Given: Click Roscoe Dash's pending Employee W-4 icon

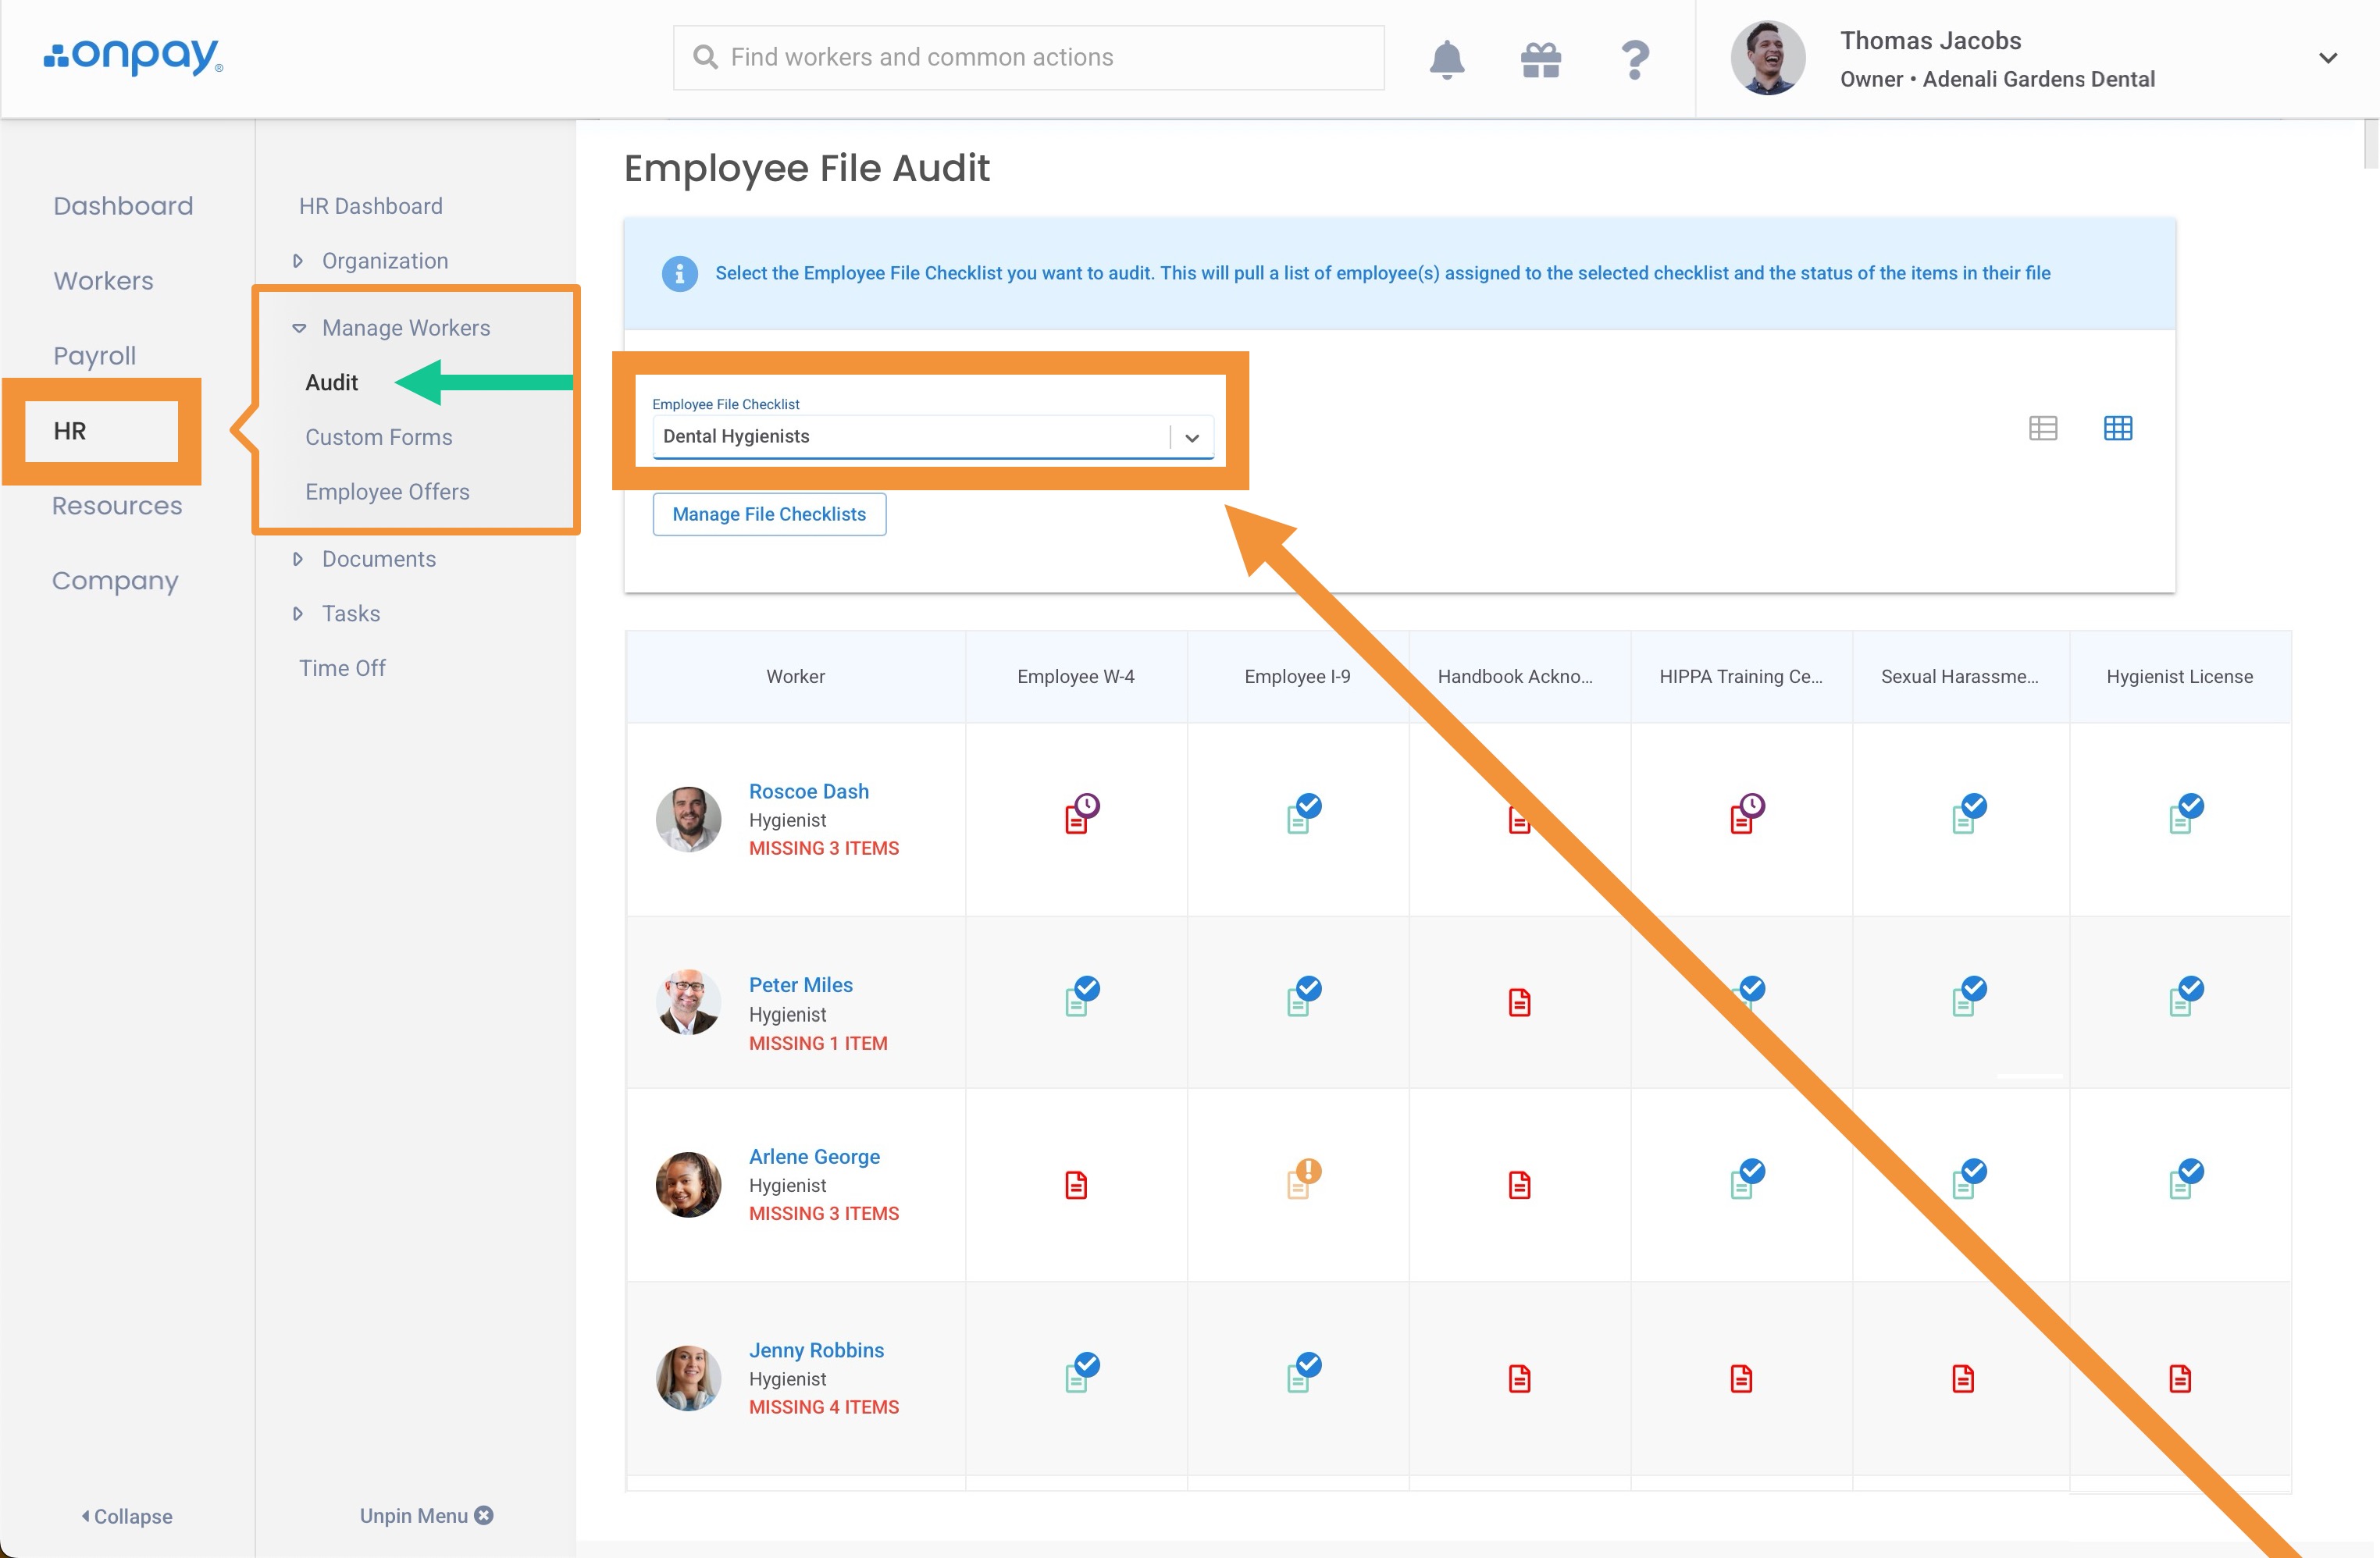Looking at the screenshot, I should coord(1079,814).
